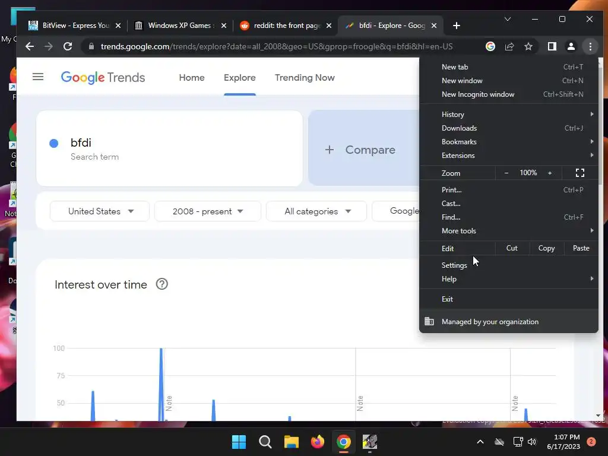
Task: Choose Find... in the menu
Action: (509, 217)
